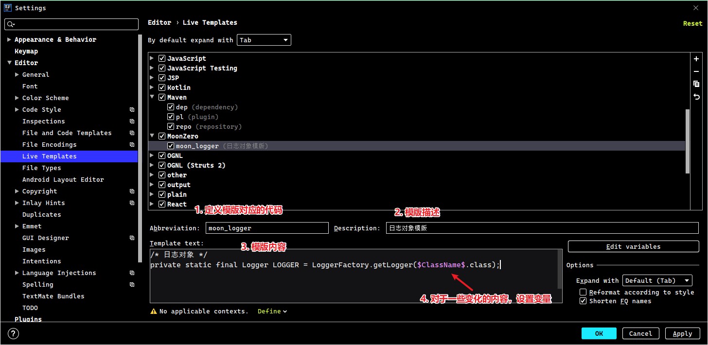Click the duplicate template icon
Viewport: 708px width, 345px height.
696,84
